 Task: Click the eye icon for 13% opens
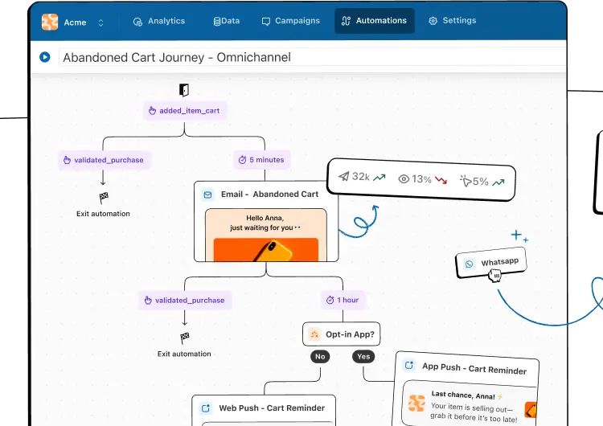click(x=404, y=179)
